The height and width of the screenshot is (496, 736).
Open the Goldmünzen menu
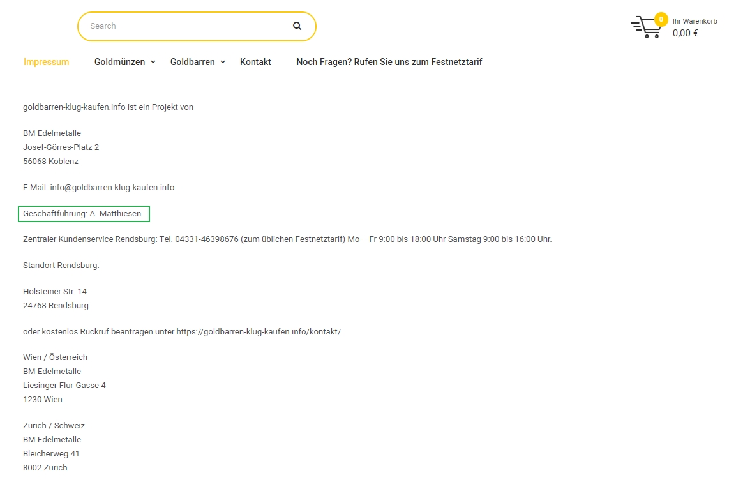(120, 62)
